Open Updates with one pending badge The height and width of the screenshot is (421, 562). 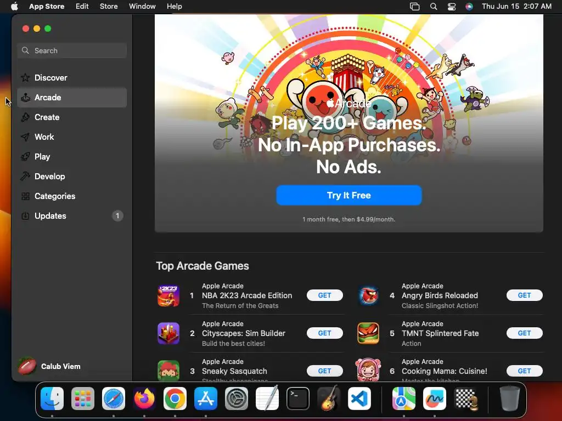72,216
